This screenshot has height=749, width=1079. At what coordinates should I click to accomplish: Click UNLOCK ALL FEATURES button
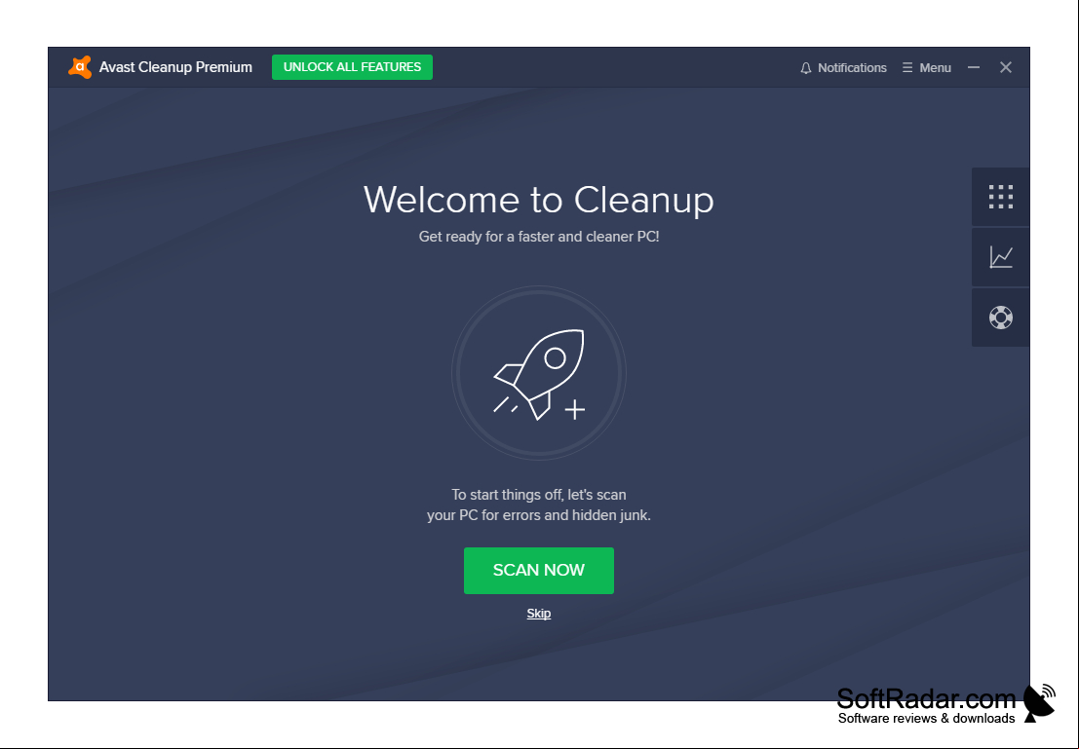click(x=352, y=66)
